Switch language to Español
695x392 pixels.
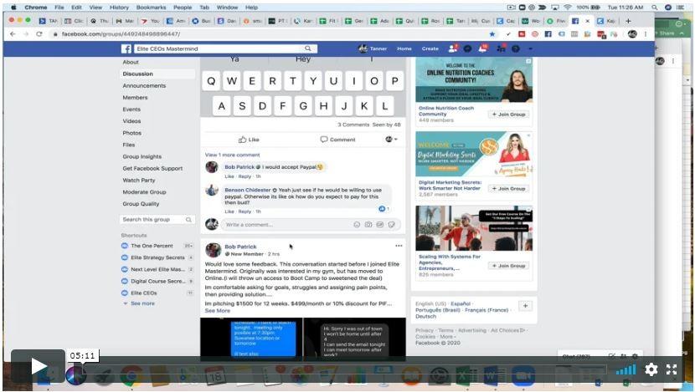461,304
